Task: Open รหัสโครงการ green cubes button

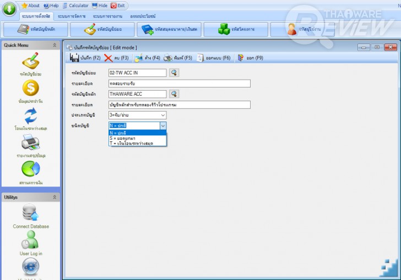Action: coord(236,29)
